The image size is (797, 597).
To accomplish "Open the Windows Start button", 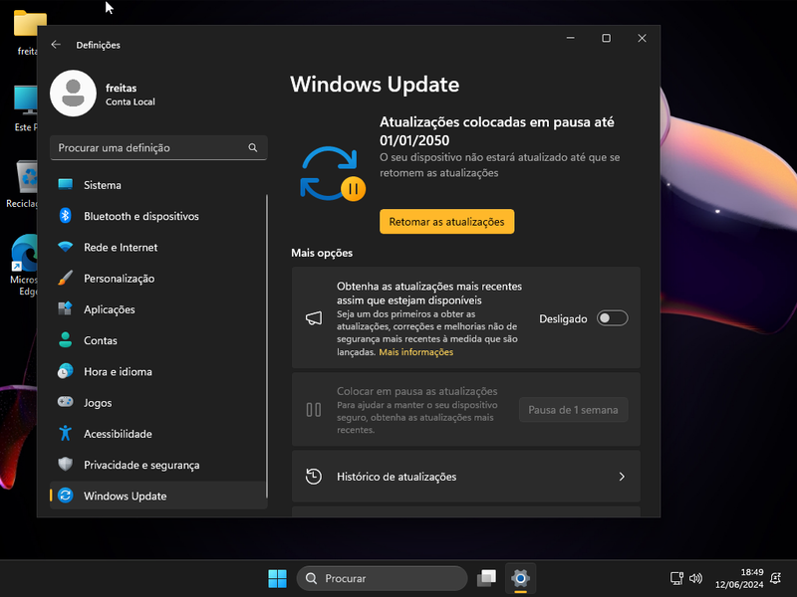I will click(x=278, y=578).
